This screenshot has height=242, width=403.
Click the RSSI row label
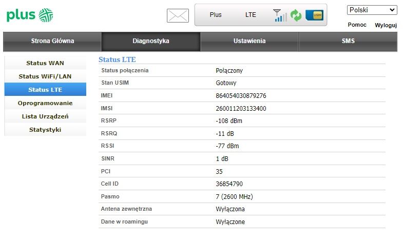tap(107, 146)
